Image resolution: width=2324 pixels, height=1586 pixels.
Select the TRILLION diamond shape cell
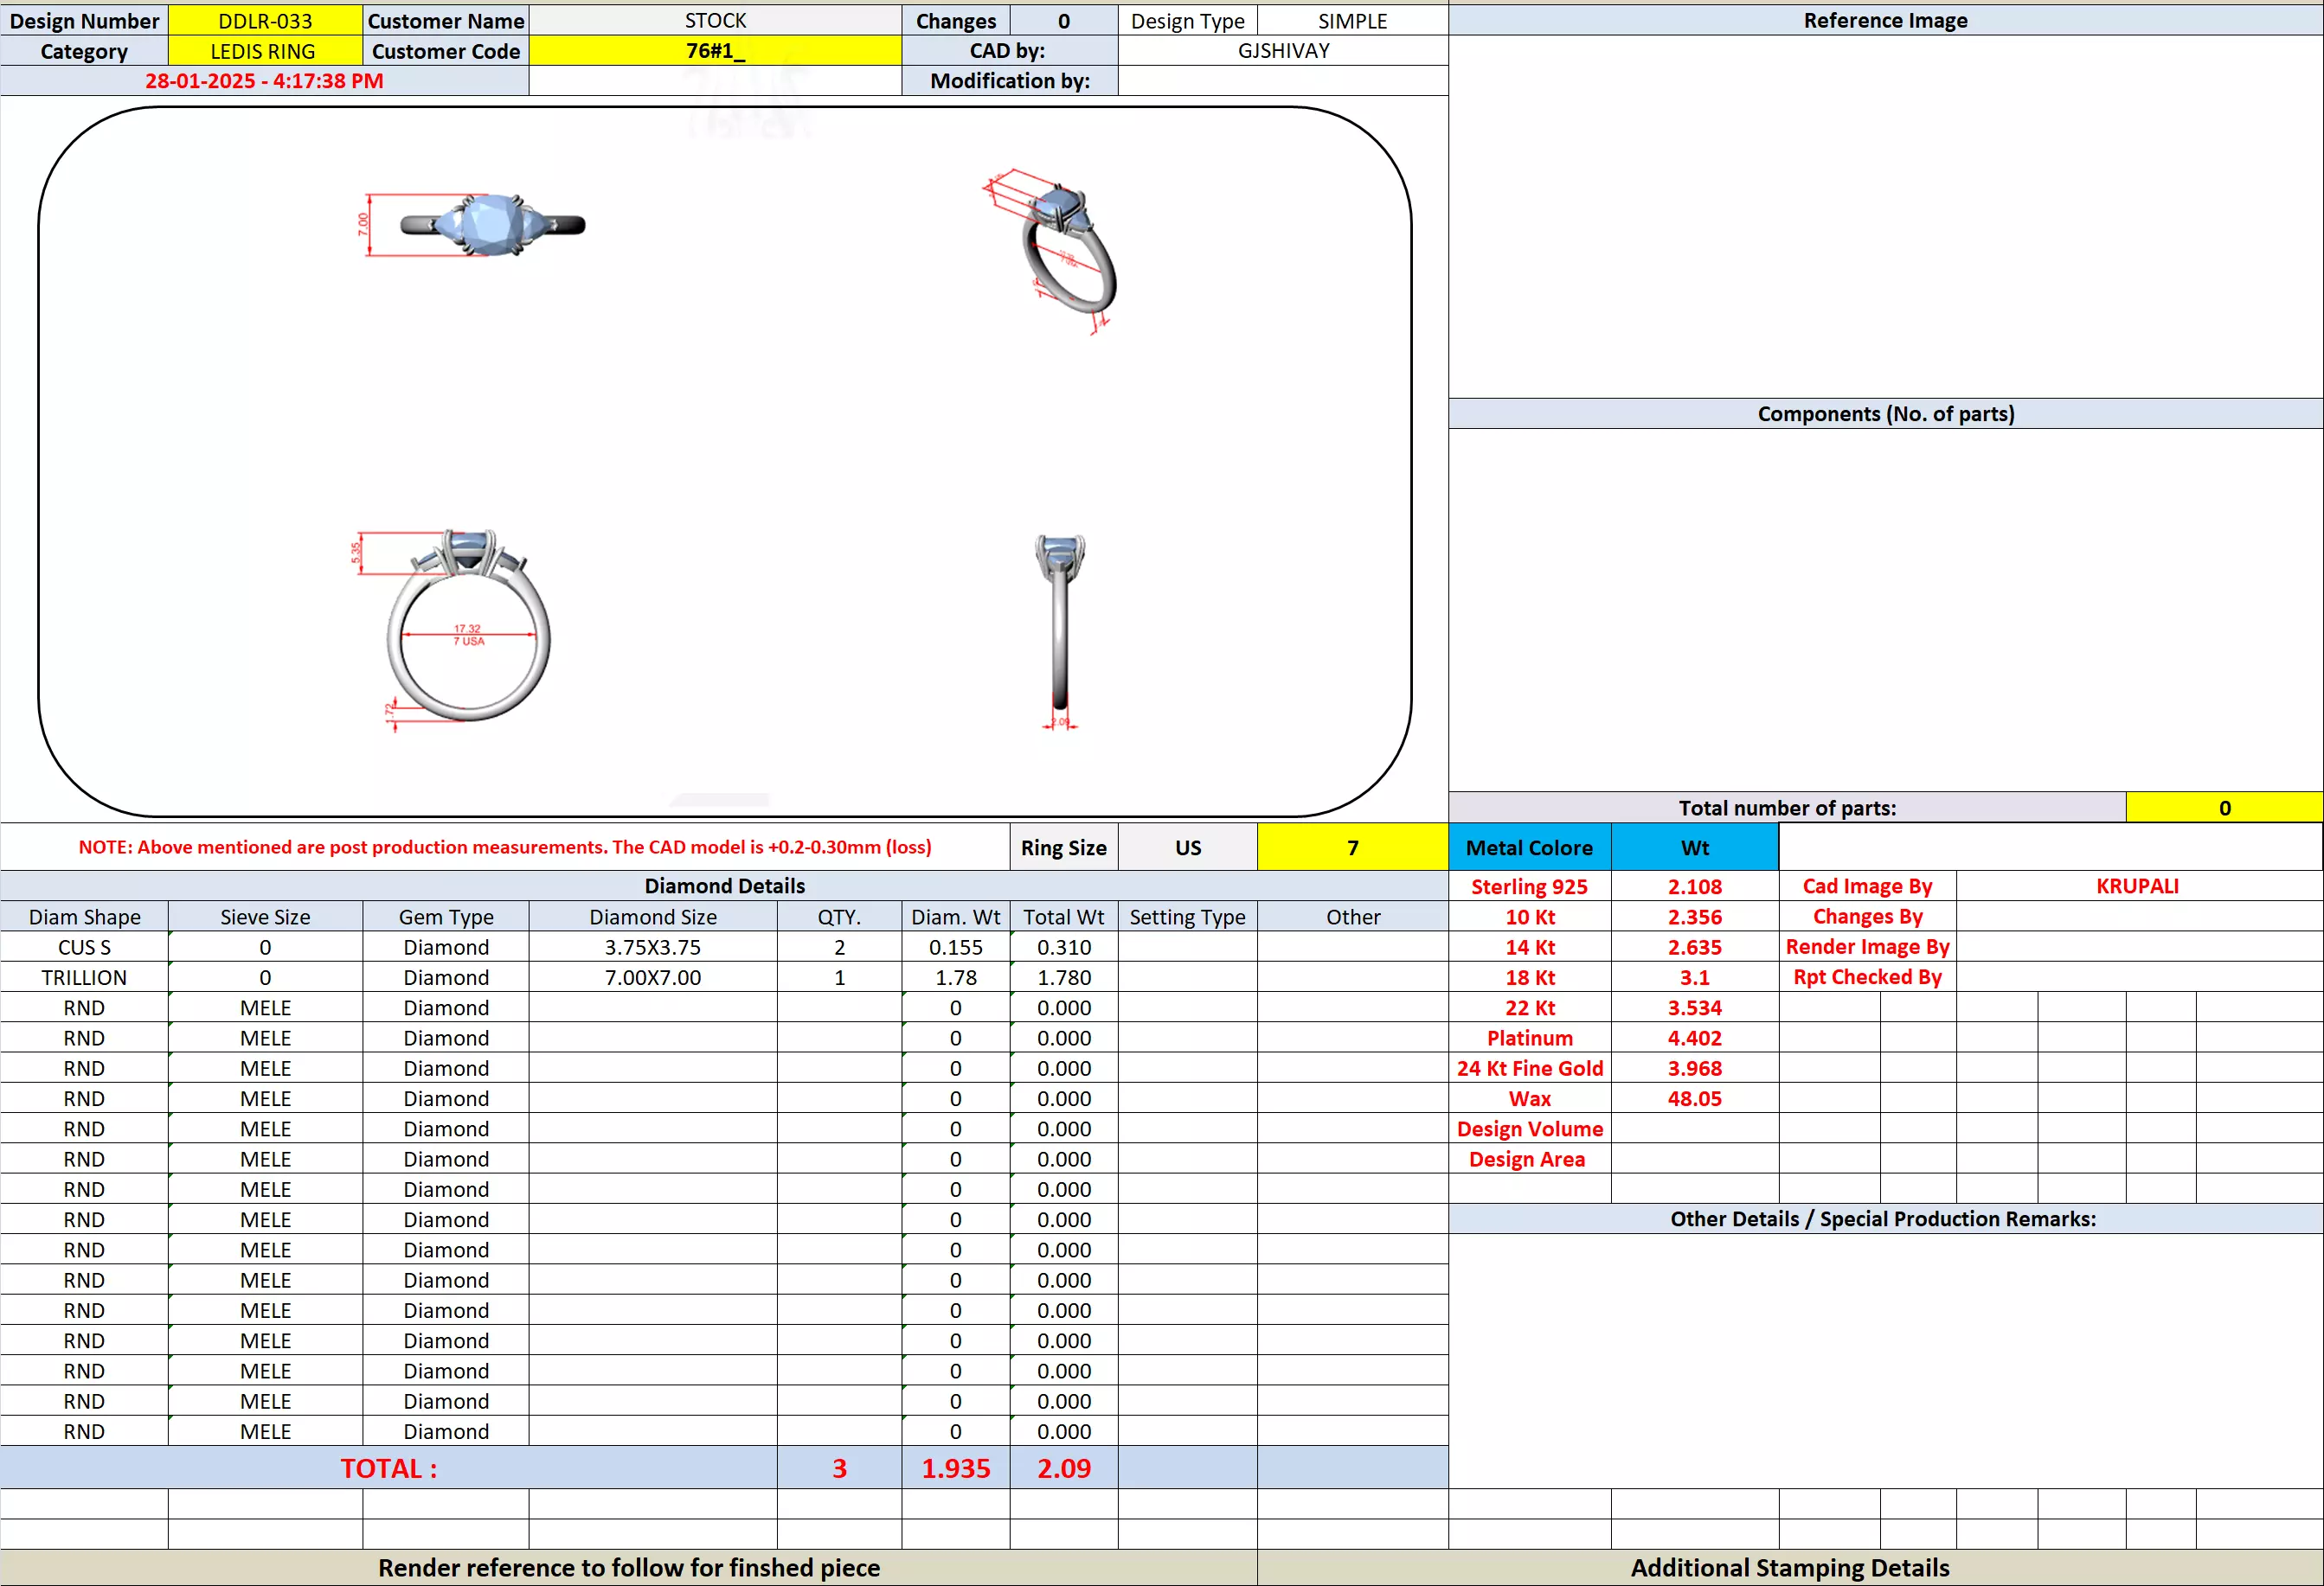(x=84, y=977)
